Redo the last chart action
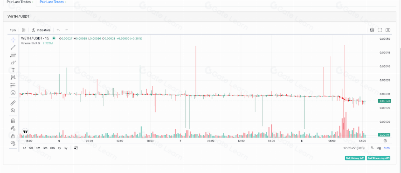 [66, 30]
